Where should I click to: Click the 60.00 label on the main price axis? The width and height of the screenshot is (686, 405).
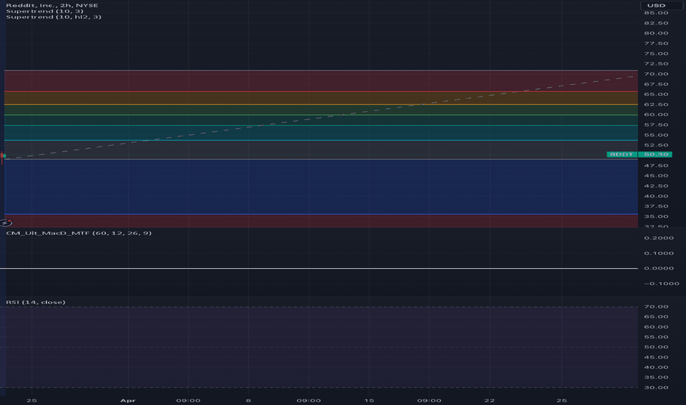(x=656, y=115)
